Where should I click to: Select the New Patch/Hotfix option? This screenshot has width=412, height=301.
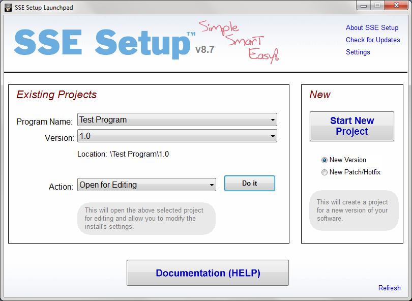(325, 172)
